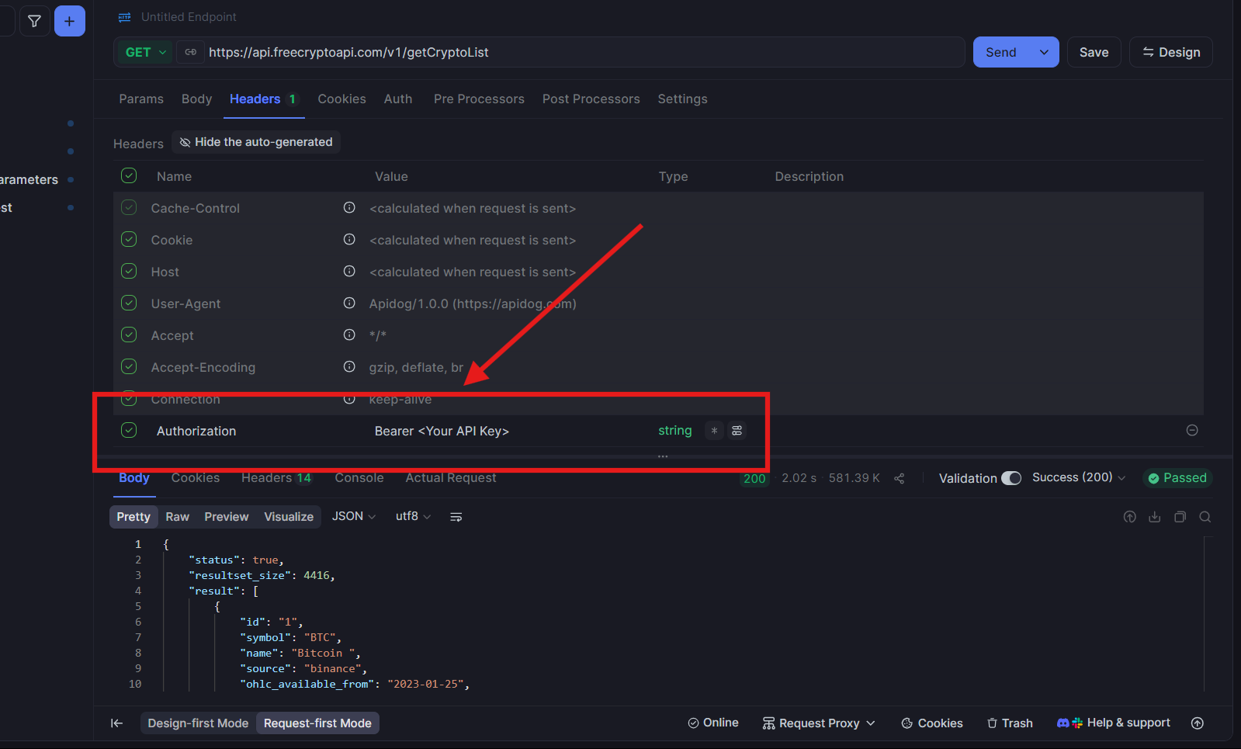Click info icon in the Accept row

point(349,335)
